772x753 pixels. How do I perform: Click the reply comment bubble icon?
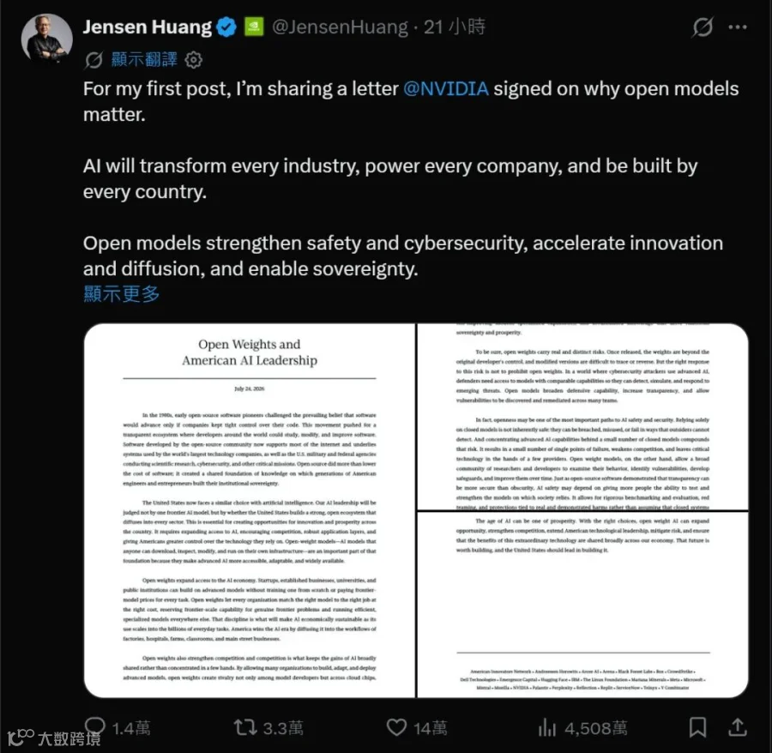pyautogui.click(x=94, y=727)
